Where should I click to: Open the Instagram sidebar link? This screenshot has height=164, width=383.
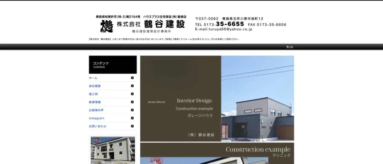(x=96, y=118)
